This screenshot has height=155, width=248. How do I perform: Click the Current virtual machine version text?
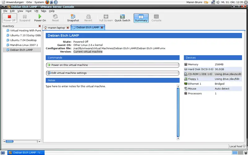[88, 52]
